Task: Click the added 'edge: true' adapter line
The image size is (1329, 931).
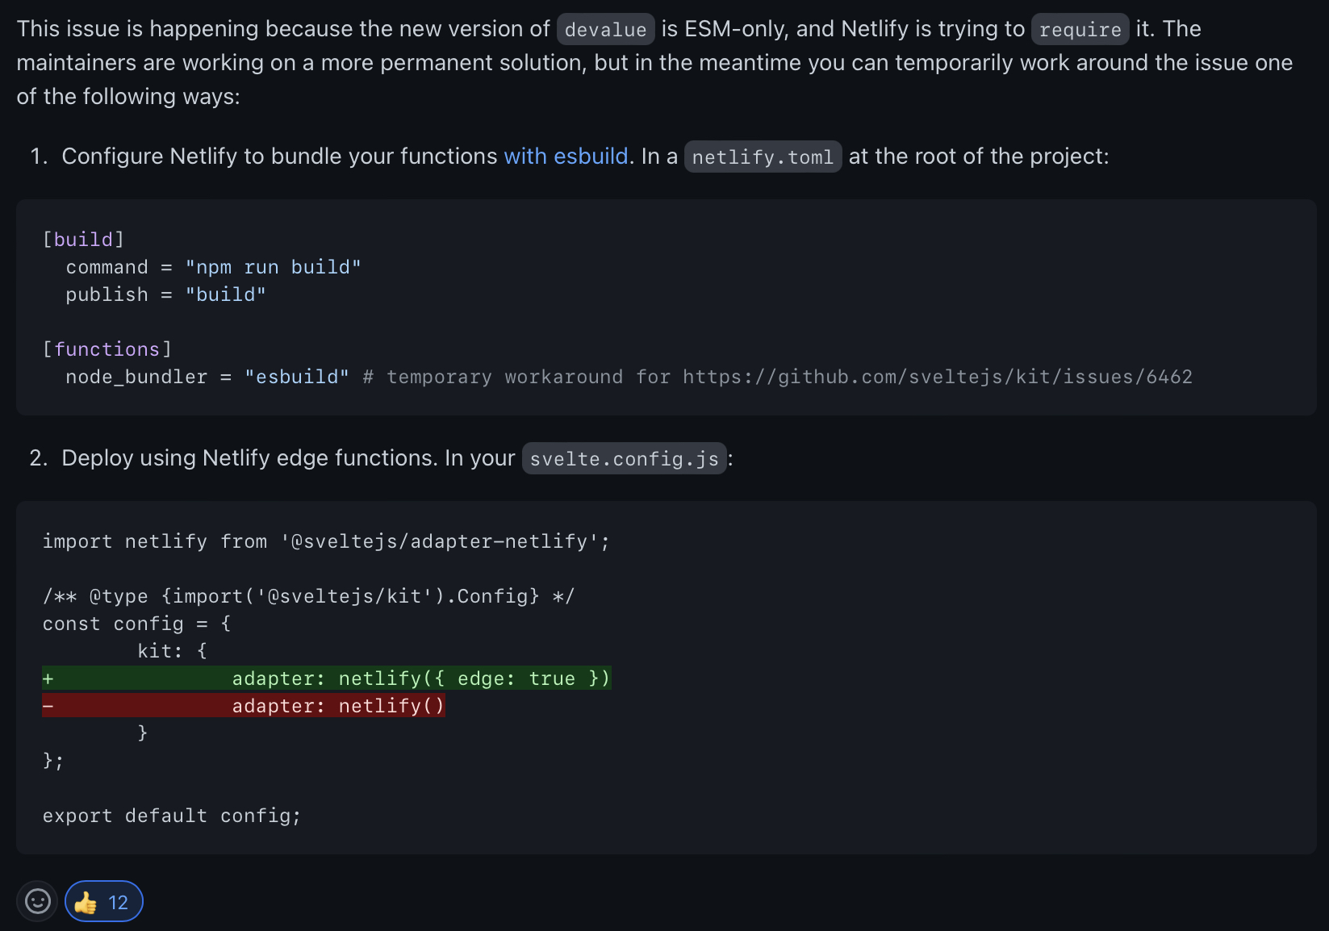Action: 420,678
